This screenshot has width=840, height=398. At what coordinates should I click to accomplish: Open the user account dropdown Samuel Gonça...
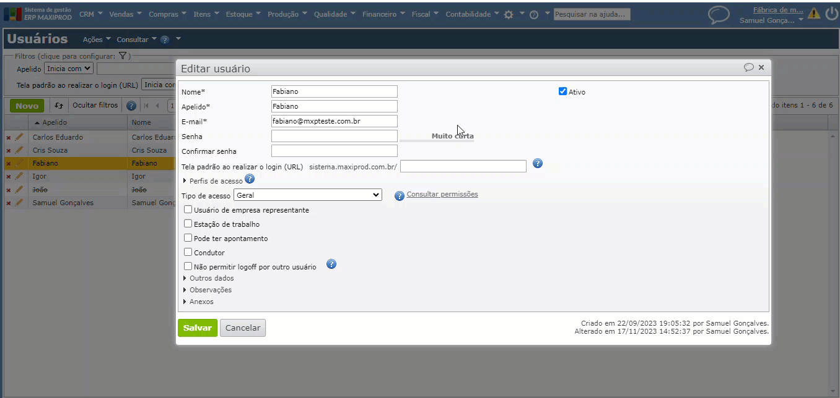click(771, 20)
